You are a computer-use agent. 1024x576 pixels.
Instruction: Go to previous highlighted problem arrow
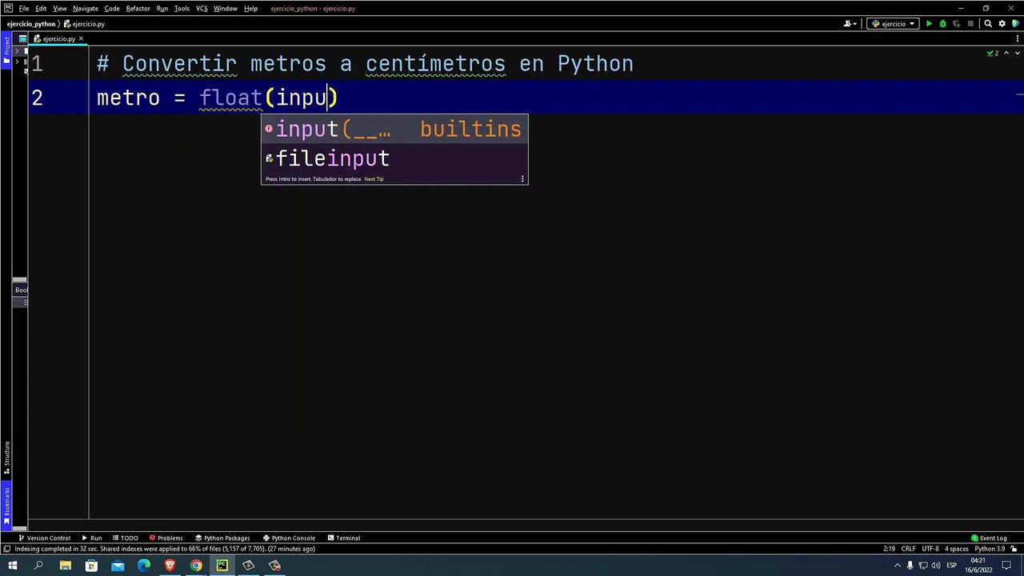pos(1006,53)
